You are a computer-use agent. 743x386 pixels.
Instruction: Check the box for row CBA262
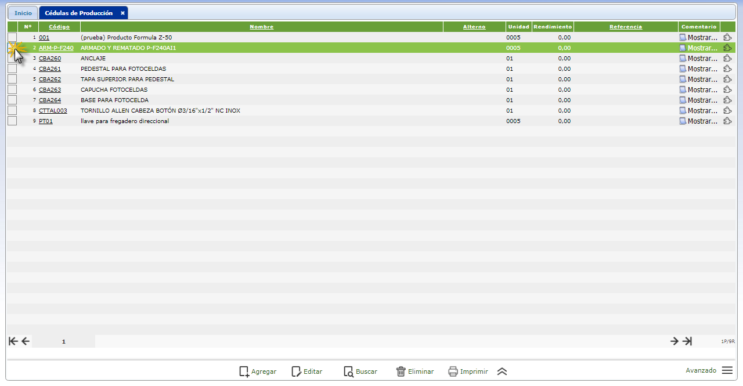point(12,79)
